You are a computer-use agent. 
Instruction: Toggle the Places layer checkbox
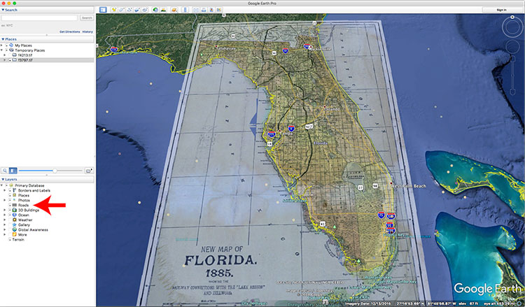pyautogui.click(x=10, y=195)
